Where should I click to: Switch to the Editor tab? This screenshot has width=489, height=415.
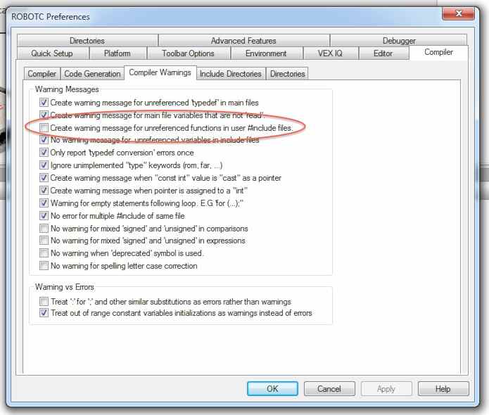pyautogui.click(x=383, y=53)
